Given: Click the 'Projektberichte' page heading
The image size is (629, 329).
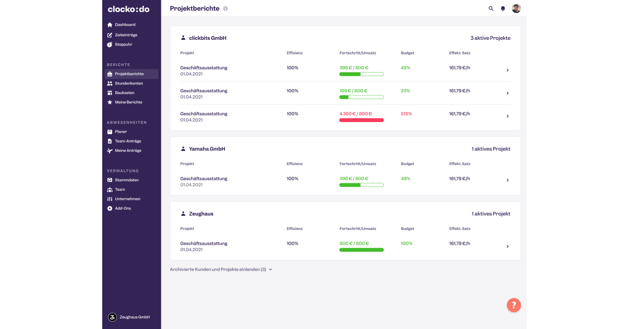Looking at the screenshot, I should (x=195, y=8).
